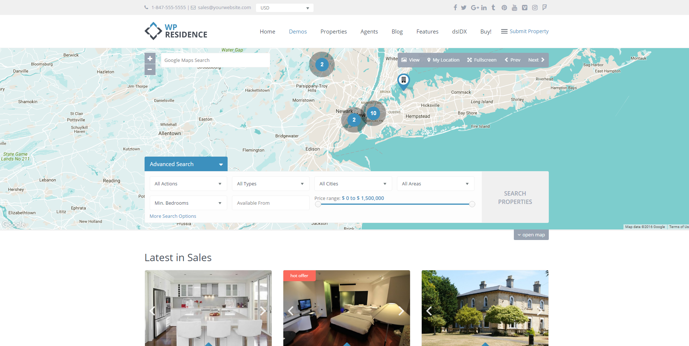Click the map zoom out minus button
The height and width of the screenshot is (346, 689).
tap(150, 70)
